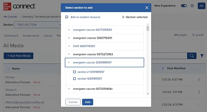Click the 1/31/24, 6:57 PM date

(172, 79)
